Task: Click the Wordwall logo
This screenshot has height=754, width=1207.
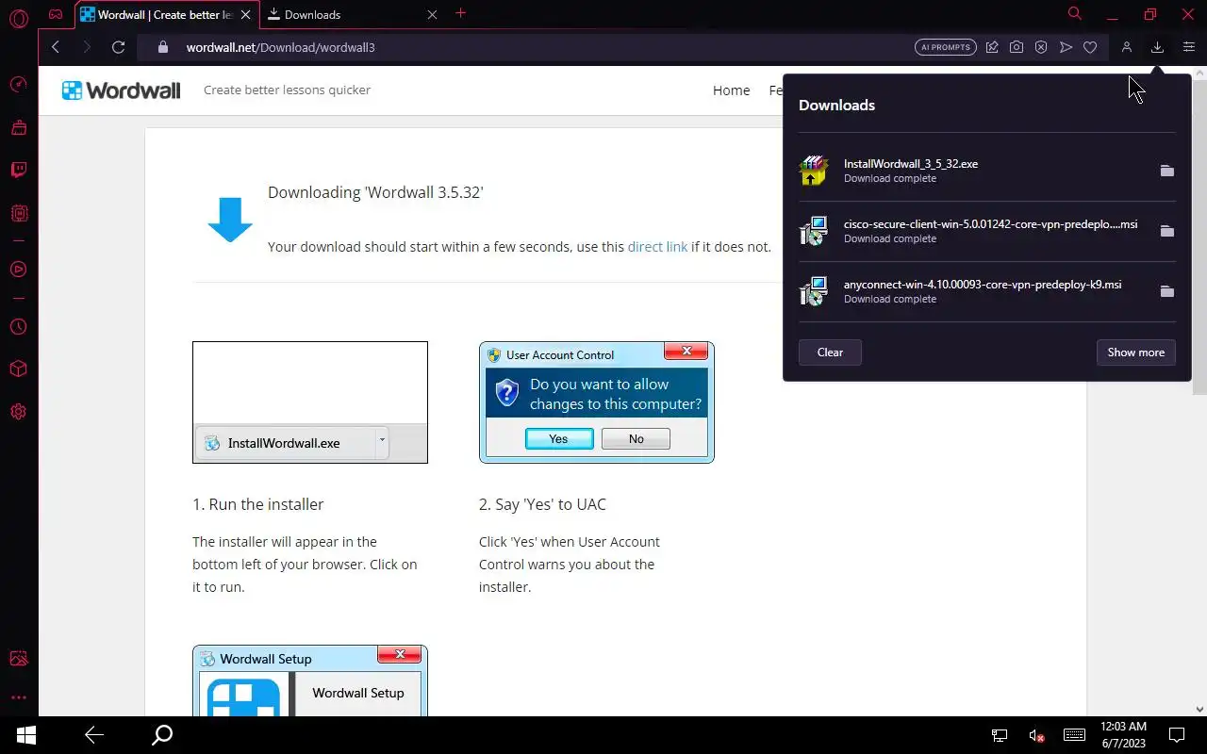Action: [121, 90]
